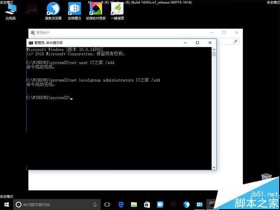Screen dimensions: 280x210
Task: Minimize the Command Prompt window
Action: (x=185, y=42)
